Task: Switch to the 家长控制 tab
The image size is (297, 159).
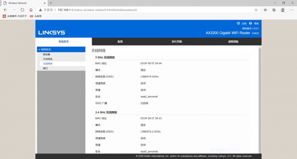Action: point(177,42)
